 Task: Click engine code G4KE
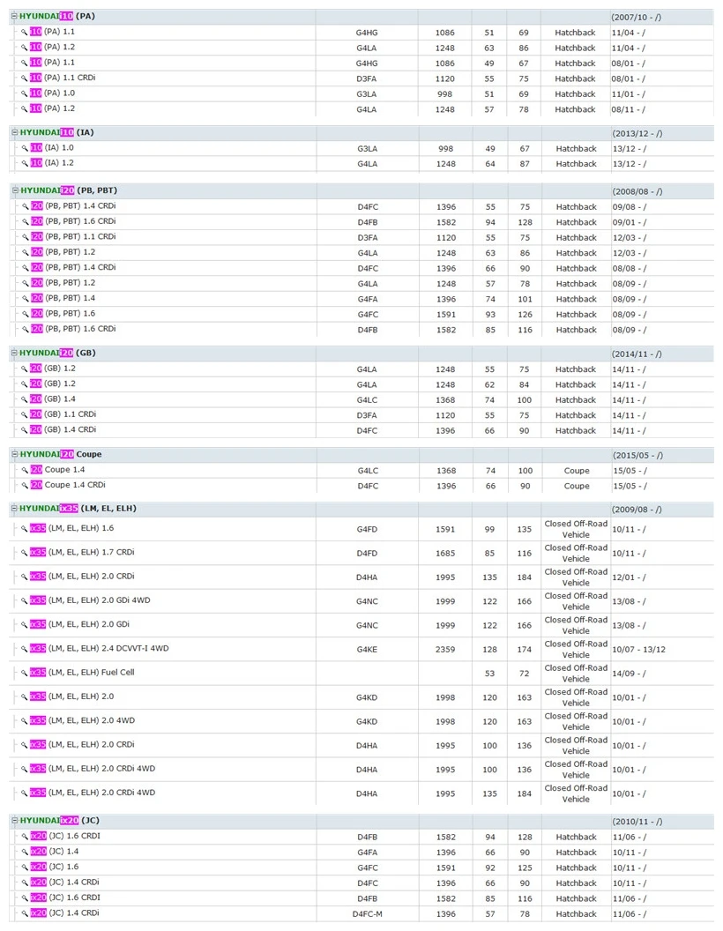tap(367, 650)
